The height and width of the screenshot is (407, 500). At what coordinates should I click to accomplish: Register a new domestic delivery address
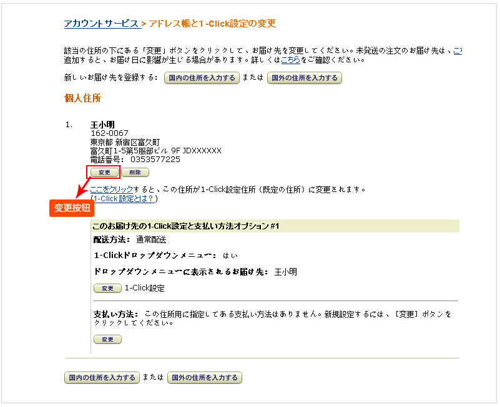tap(202, 78)
